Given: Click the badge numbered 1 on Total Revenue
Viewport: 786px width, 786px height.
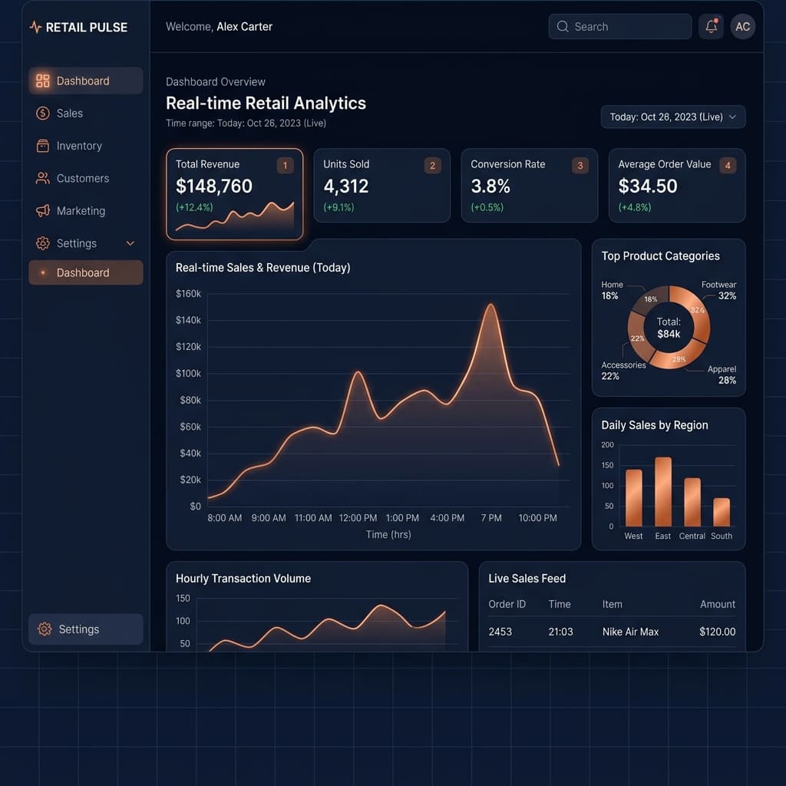Looking at the screenshot, I should point(285,166).
